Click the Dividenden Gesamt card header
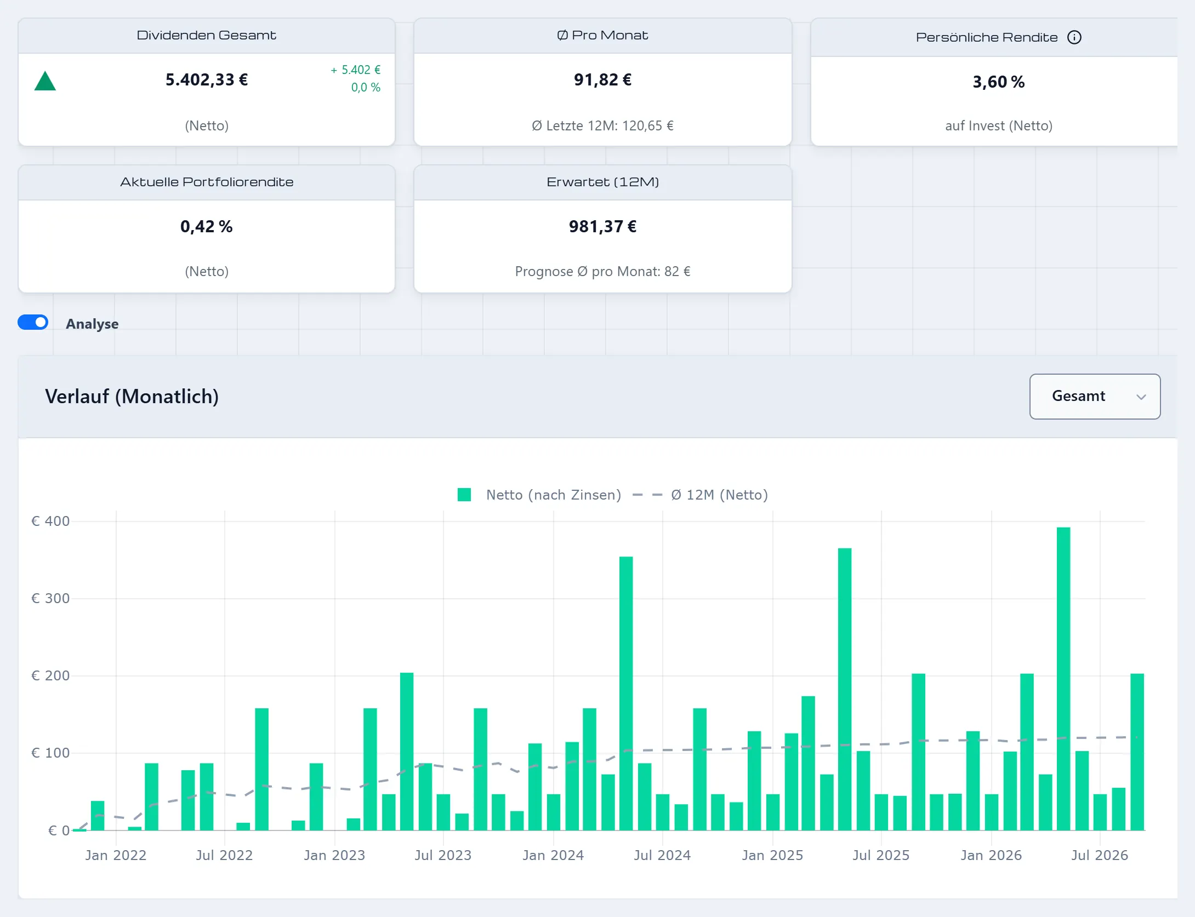 coord(207,36)
